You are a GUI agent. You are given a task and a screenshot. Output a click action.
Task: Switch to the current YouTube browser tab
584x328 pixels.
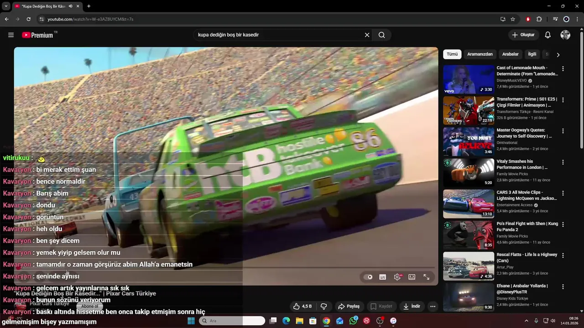43,6
